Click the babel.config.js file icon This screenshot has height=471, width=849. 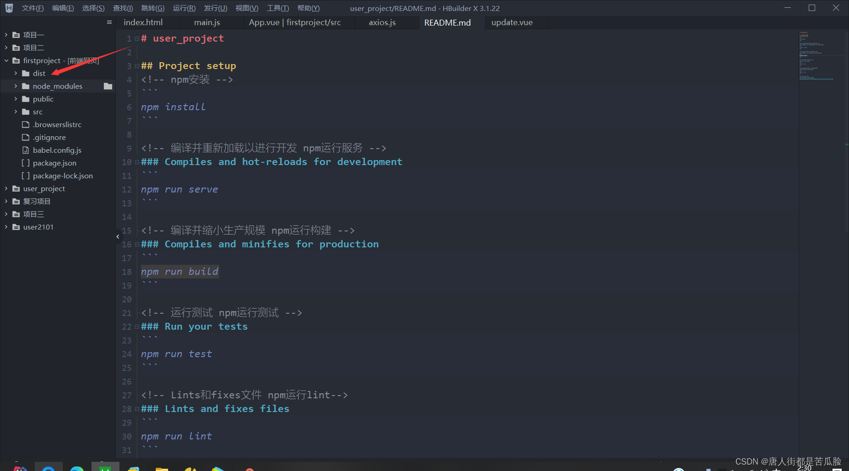tap(26, 150)
